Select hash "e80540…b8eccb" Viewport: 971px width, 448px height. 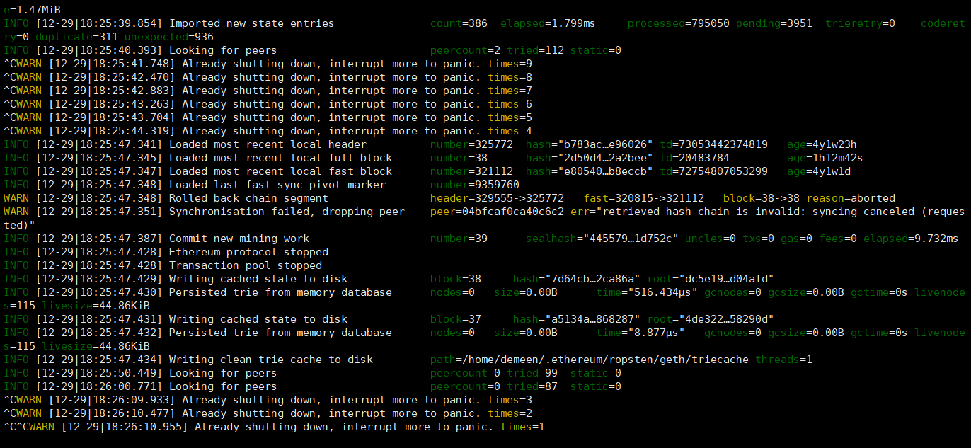(590, 171)
